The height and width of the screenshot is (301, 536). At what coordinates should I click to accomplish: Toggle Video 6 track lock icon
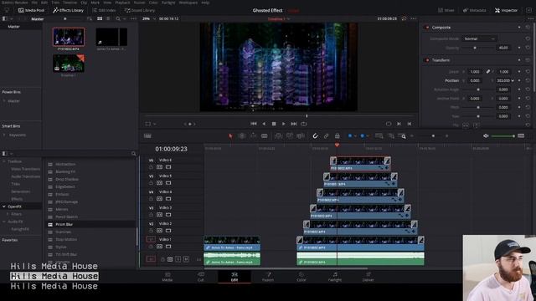pos(151,167)
